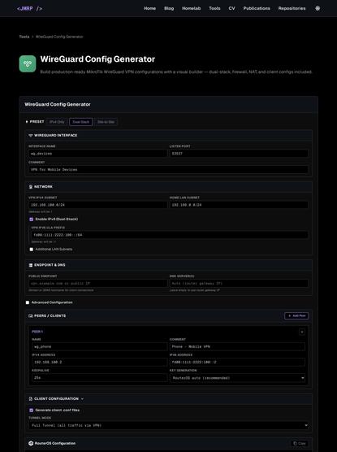The height and width of the screenshot is (452, 337).
Task: Click the Preset diamond icon
Action: click(27, 122)
